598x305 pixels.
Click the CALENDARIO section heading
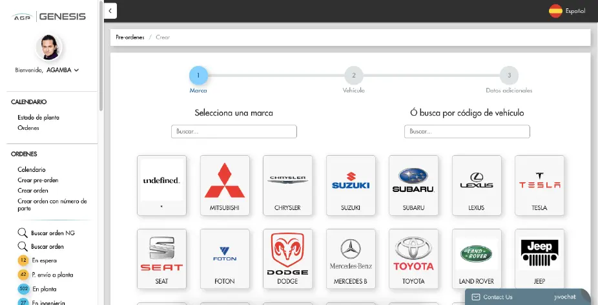coord(29,102)
